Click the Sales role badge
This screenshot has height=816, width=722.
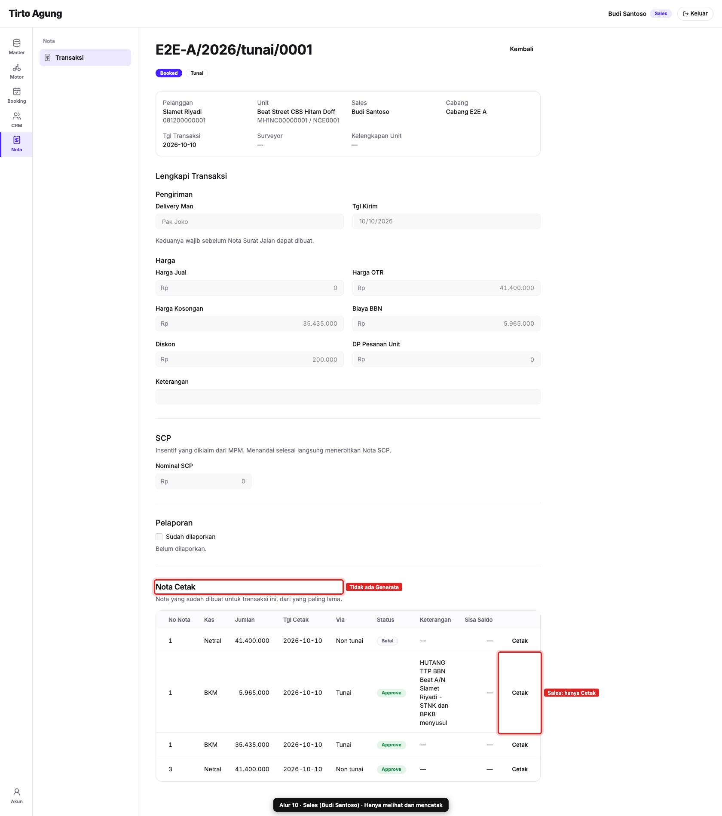coord(661,14)
